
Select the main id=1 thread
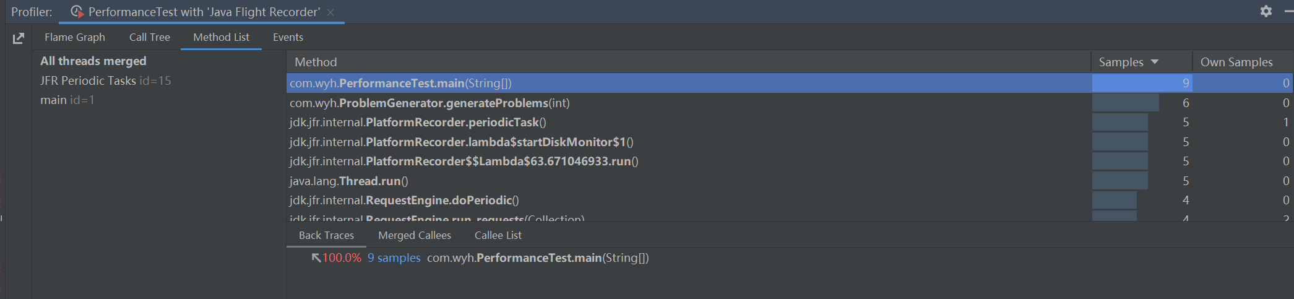pyautogui.click(x=67, y=100)
